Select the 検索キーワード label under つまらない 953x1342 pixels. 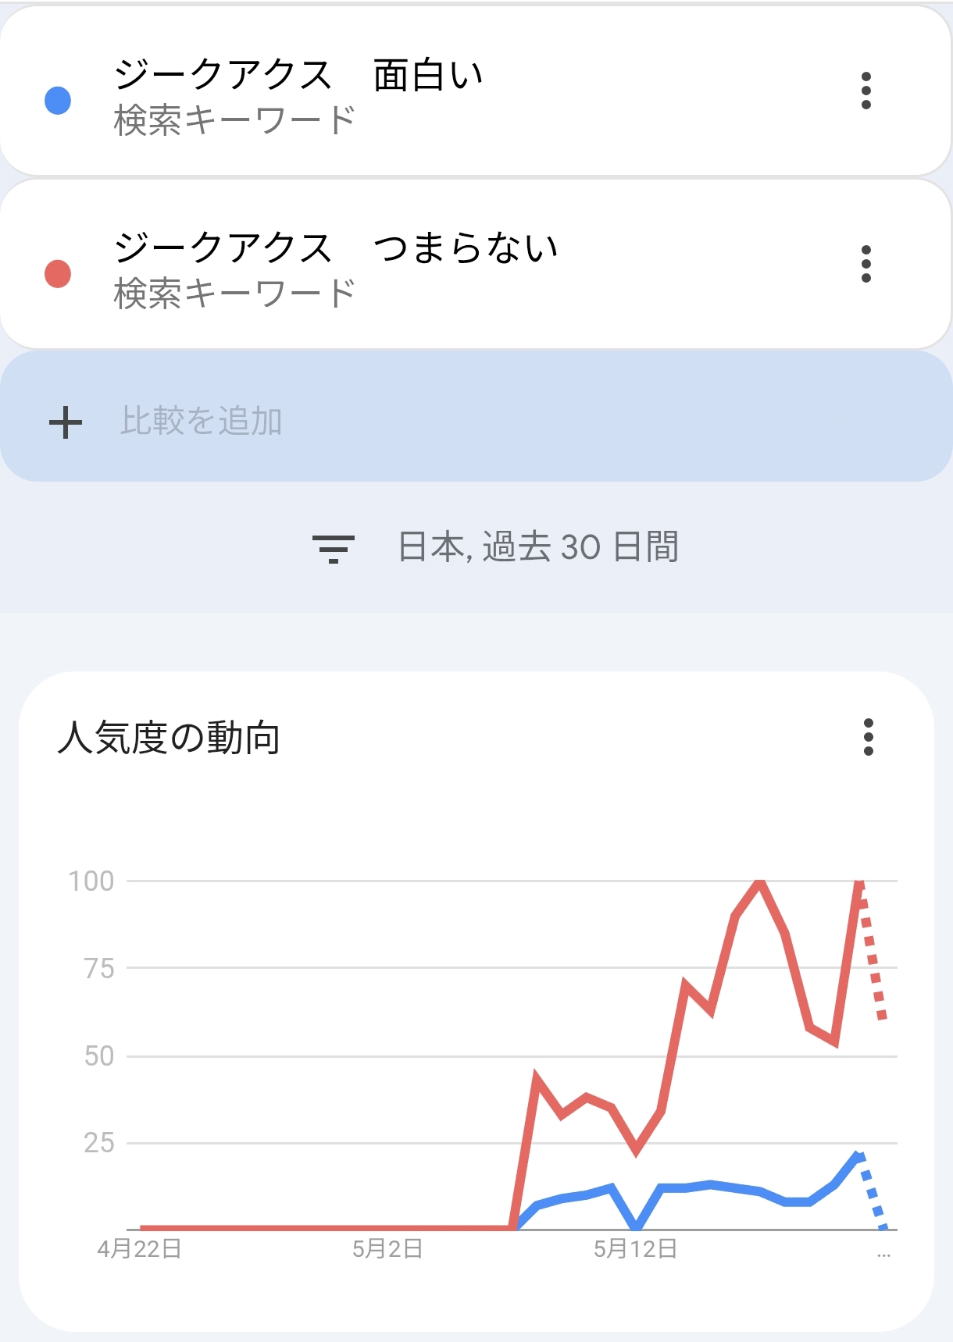(234, 294)
